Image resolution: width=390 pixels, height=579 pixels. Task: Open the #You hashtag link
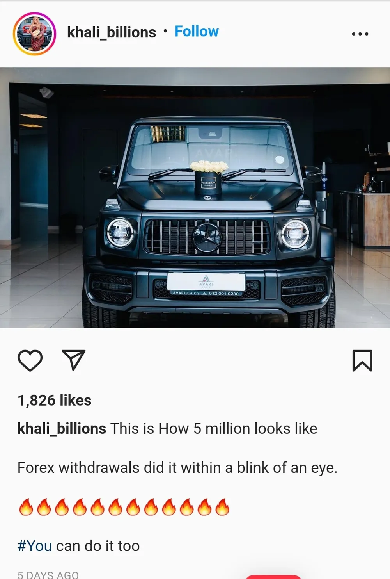(35, 546)
